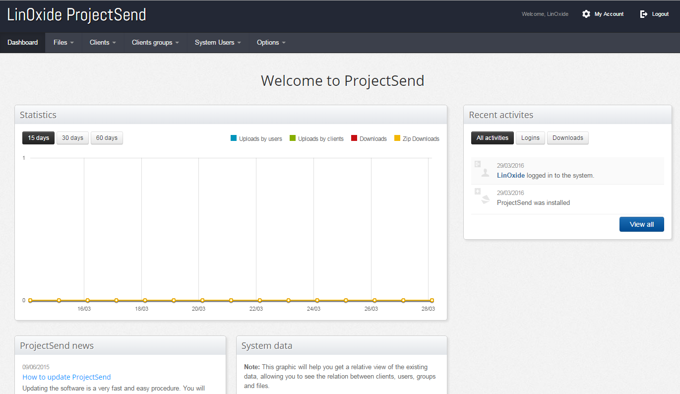Expand the System Users menu
This screenshot has width=680, height=394.
[x=218, y=43]
